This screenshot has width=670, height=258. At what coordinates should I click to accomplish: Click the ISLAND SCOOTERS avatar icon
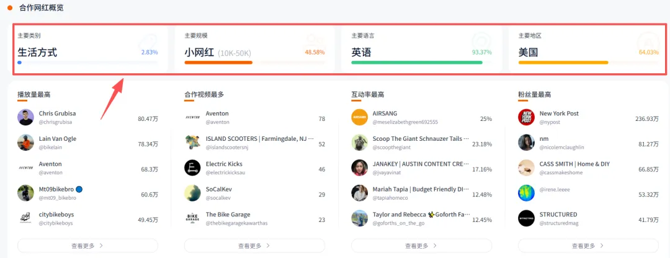coord(193,143)
